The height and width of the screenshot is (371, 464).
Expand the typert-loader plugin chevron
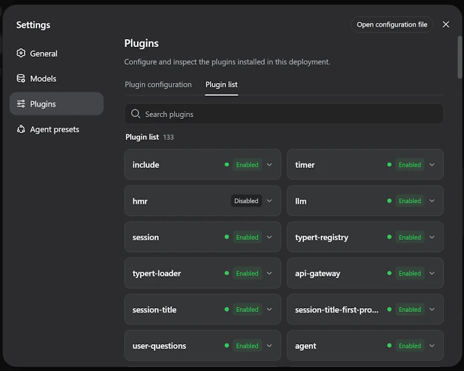[269, 273]
